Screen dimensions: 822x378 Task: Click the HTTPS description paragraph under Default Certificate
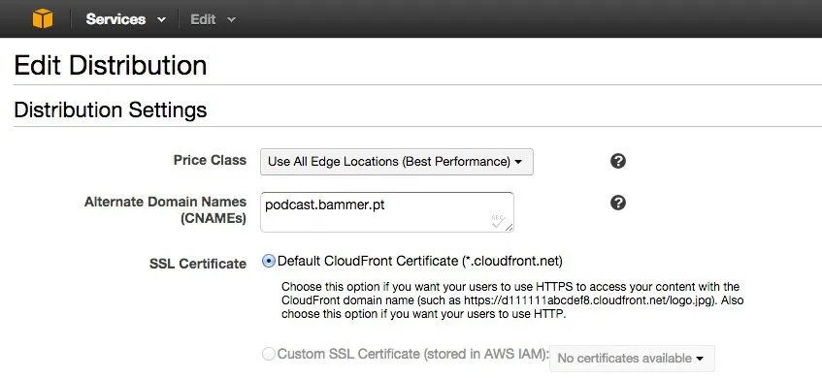[x=512, y=300]
